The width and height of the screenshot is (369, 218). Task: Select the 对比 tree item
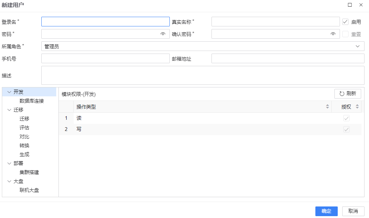tap(24, 137)
